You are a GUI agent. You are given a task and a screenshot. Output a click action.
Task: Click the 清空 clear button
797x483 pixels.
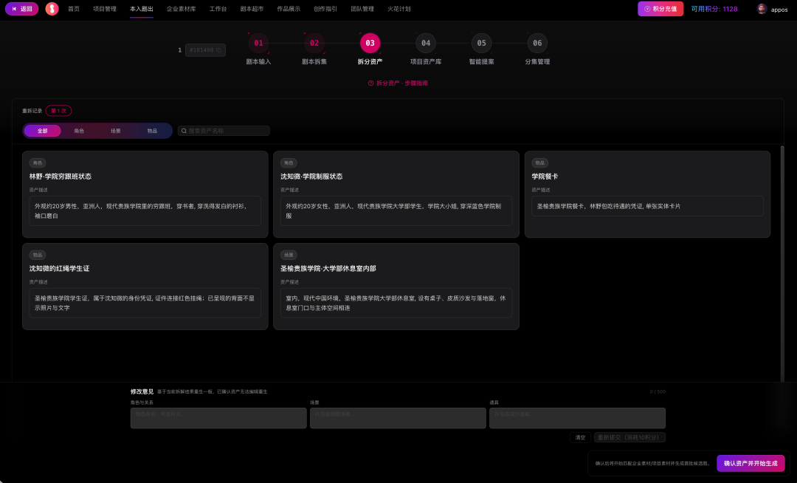581,437
